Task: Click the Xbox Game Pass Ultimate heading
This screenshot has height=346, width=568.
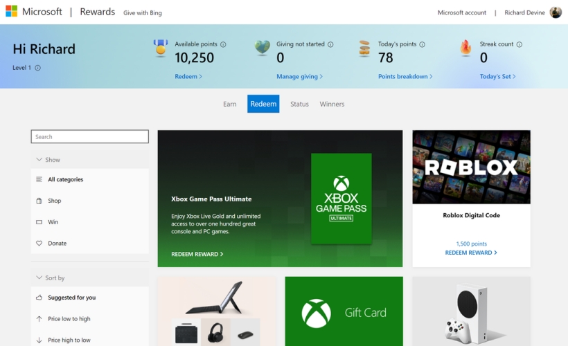Action: (x=211, y=199)
